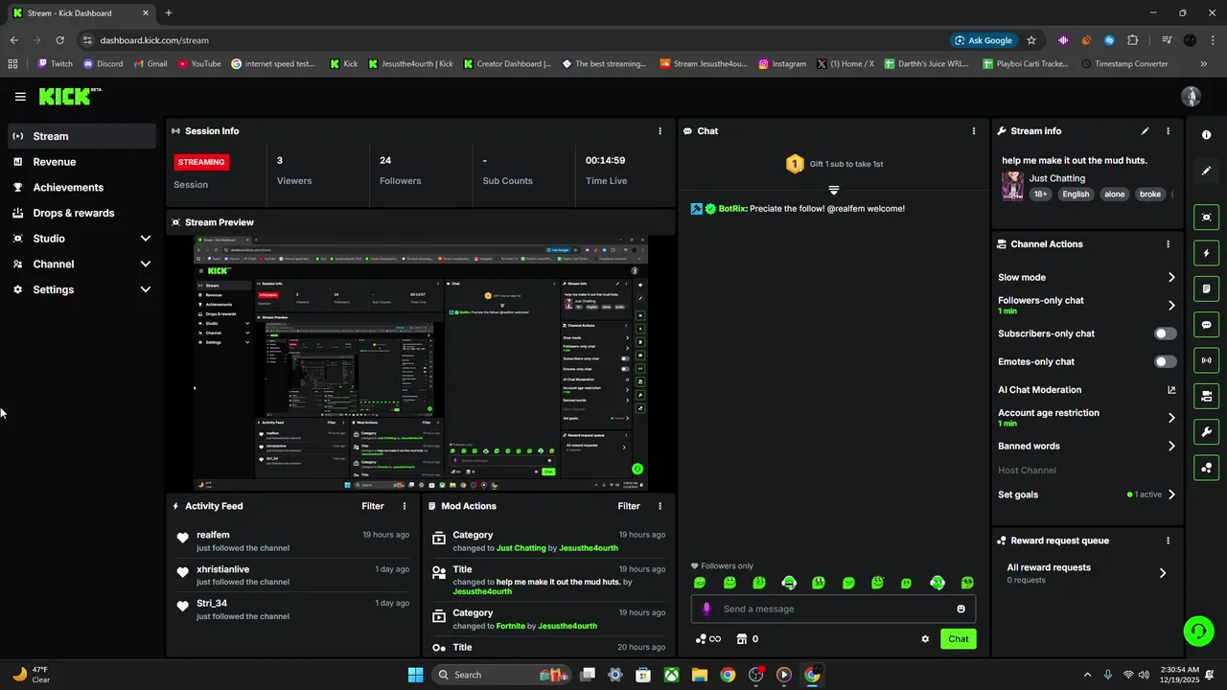Open Banned words settings arrow
Screen dimensions: 1227x690
point(1171,446)
